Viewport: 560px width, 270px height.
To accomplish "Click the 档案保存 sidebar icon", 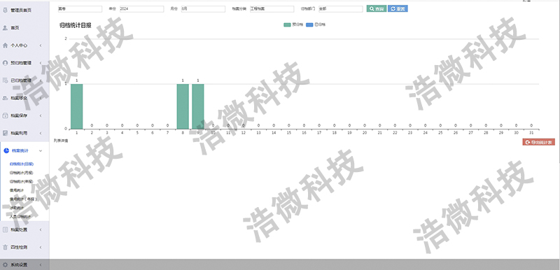I will (x=5, y=115).
